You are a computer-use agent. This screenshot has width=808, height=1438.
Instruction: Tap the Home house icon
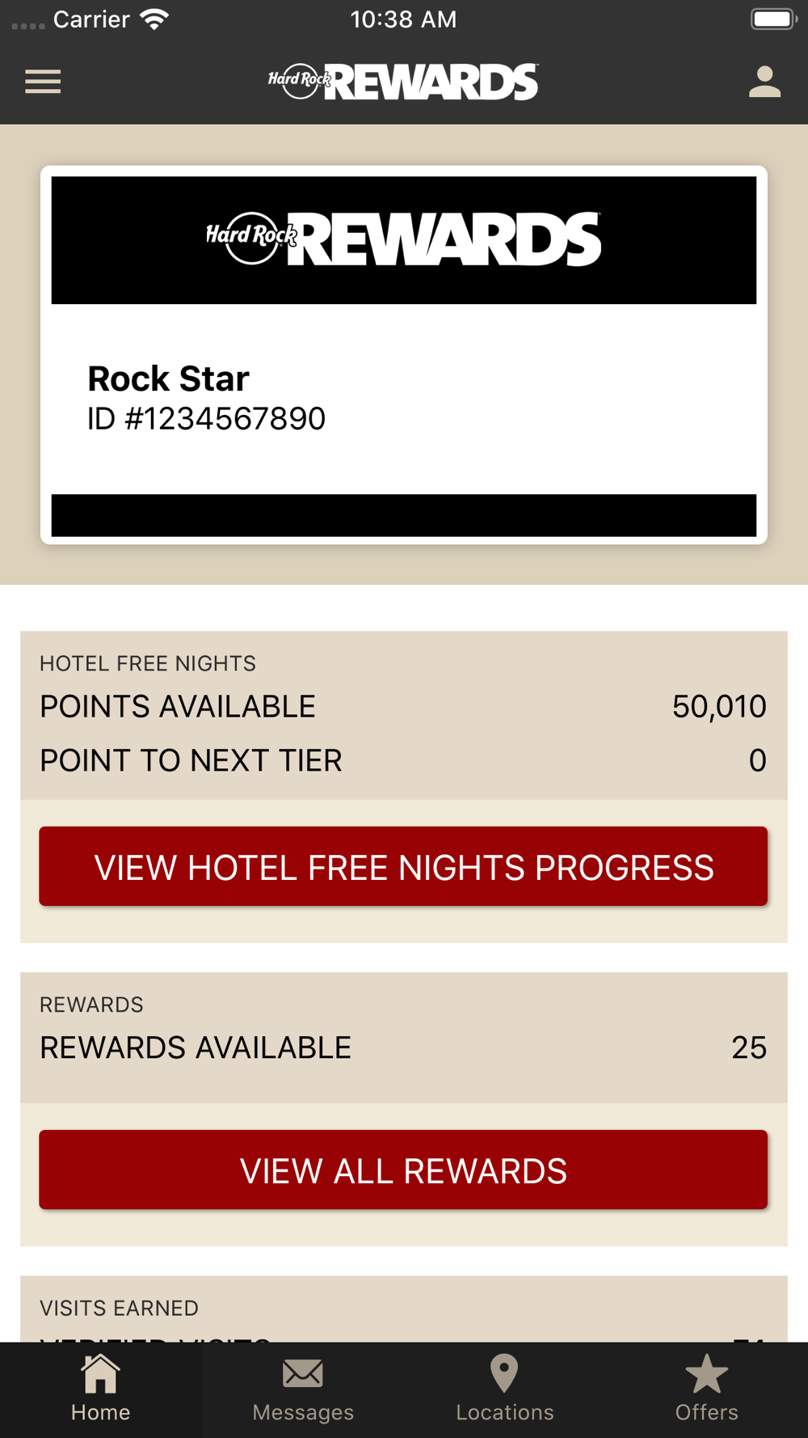(x=100, y=1373)
